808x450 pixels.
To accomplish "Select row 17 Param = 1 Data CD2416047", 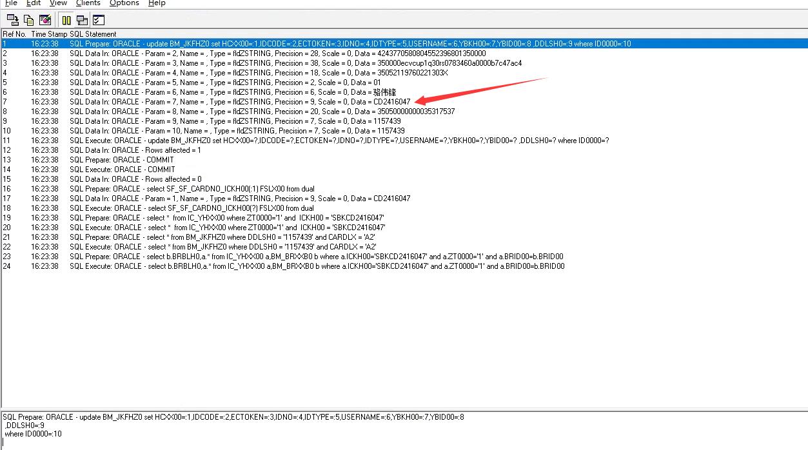I will [x=404, y=199].
